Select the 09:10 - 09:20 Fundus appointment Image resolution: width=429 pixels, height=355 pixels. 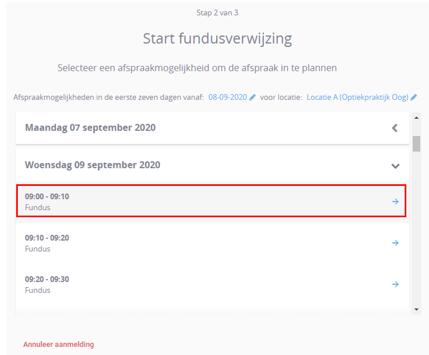coord(212,243)
